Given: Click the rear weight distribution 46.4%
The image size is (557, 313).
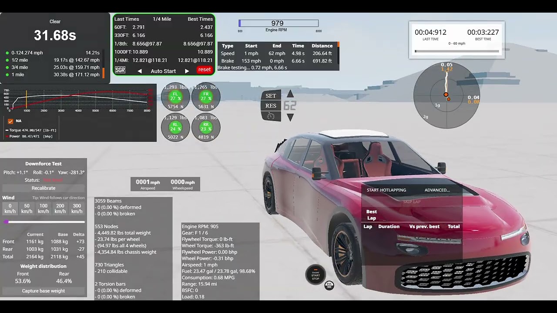Looking at the screenshot, I should pyautogui.click(x=64, y=281).
